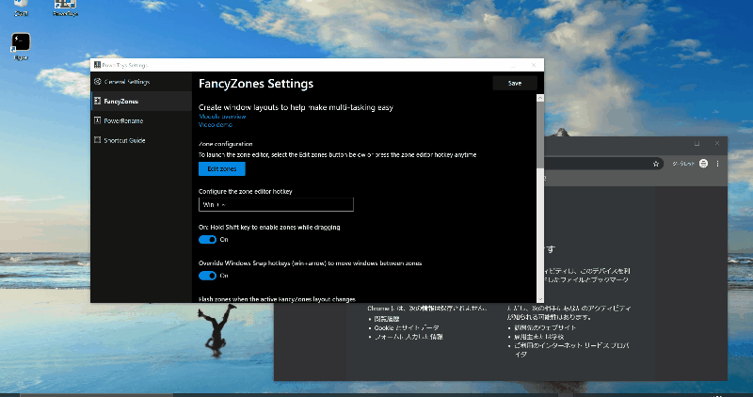Screen dimensions: 753x397
Task: Open the Hyper terminal desktop shortcut
Action: [21, 46]
